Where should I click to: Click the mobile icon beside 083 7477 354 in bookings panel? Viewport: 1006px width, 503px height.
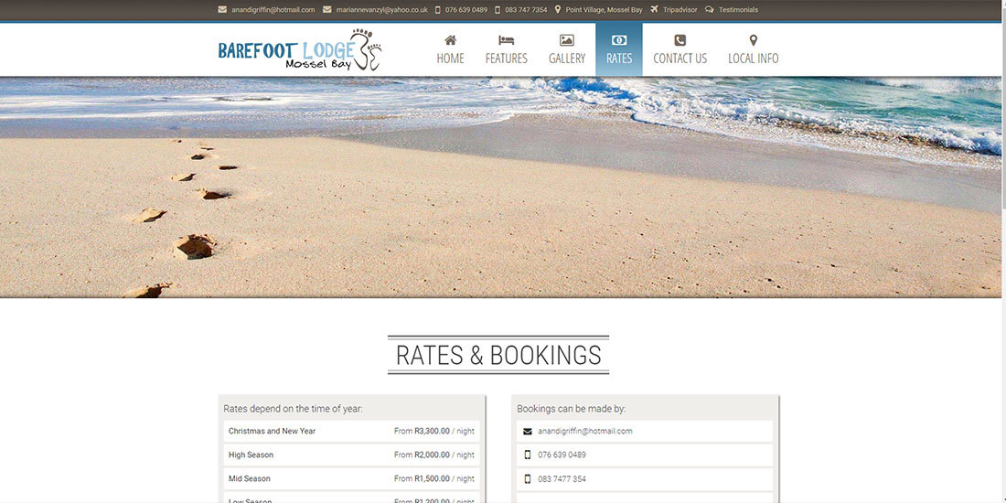(x=528, y=478)
